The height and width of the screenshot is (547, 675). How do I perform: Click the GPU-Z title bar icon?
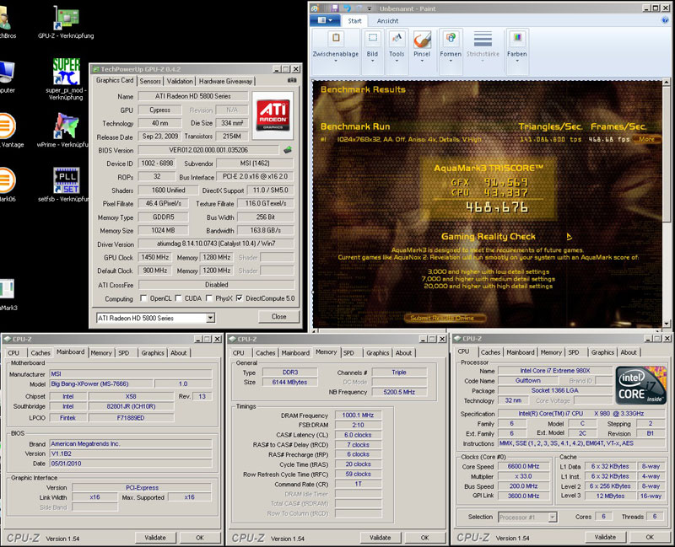point(95,69)
